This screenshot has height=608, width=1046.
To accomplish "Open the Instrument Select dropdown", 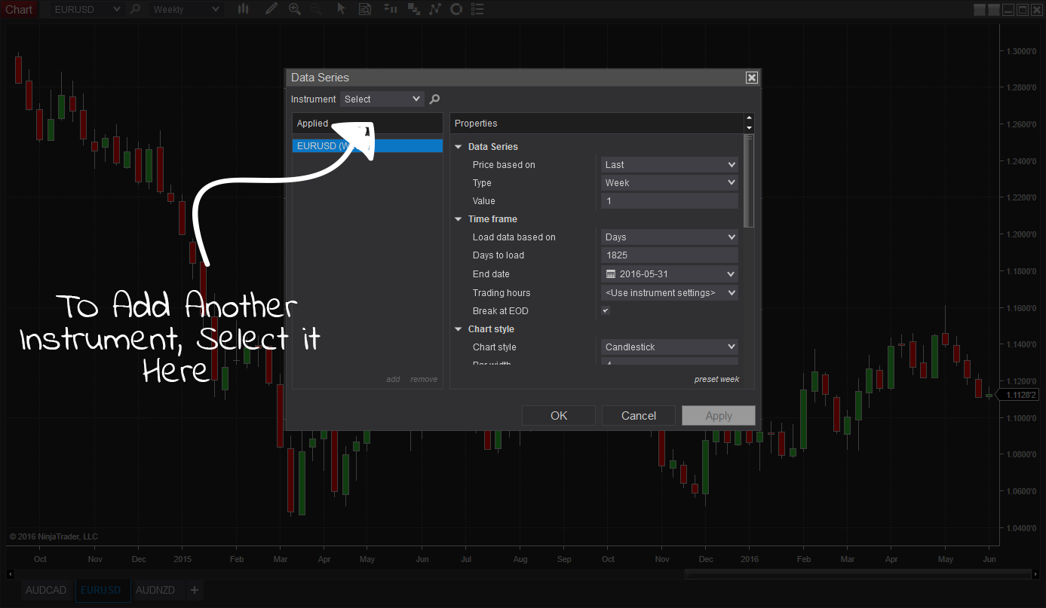I will [x=382, y=99].
